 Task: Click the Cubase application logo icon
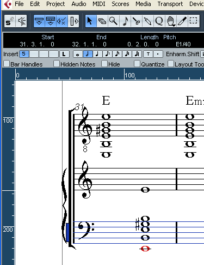point(8,4)
